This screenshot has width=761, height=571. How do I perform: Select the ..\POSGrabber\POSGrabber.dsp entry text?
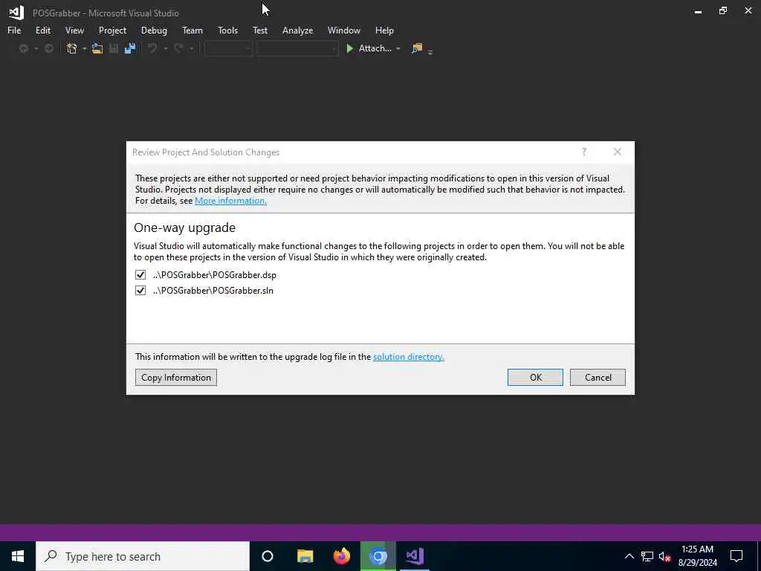point(215,275)
